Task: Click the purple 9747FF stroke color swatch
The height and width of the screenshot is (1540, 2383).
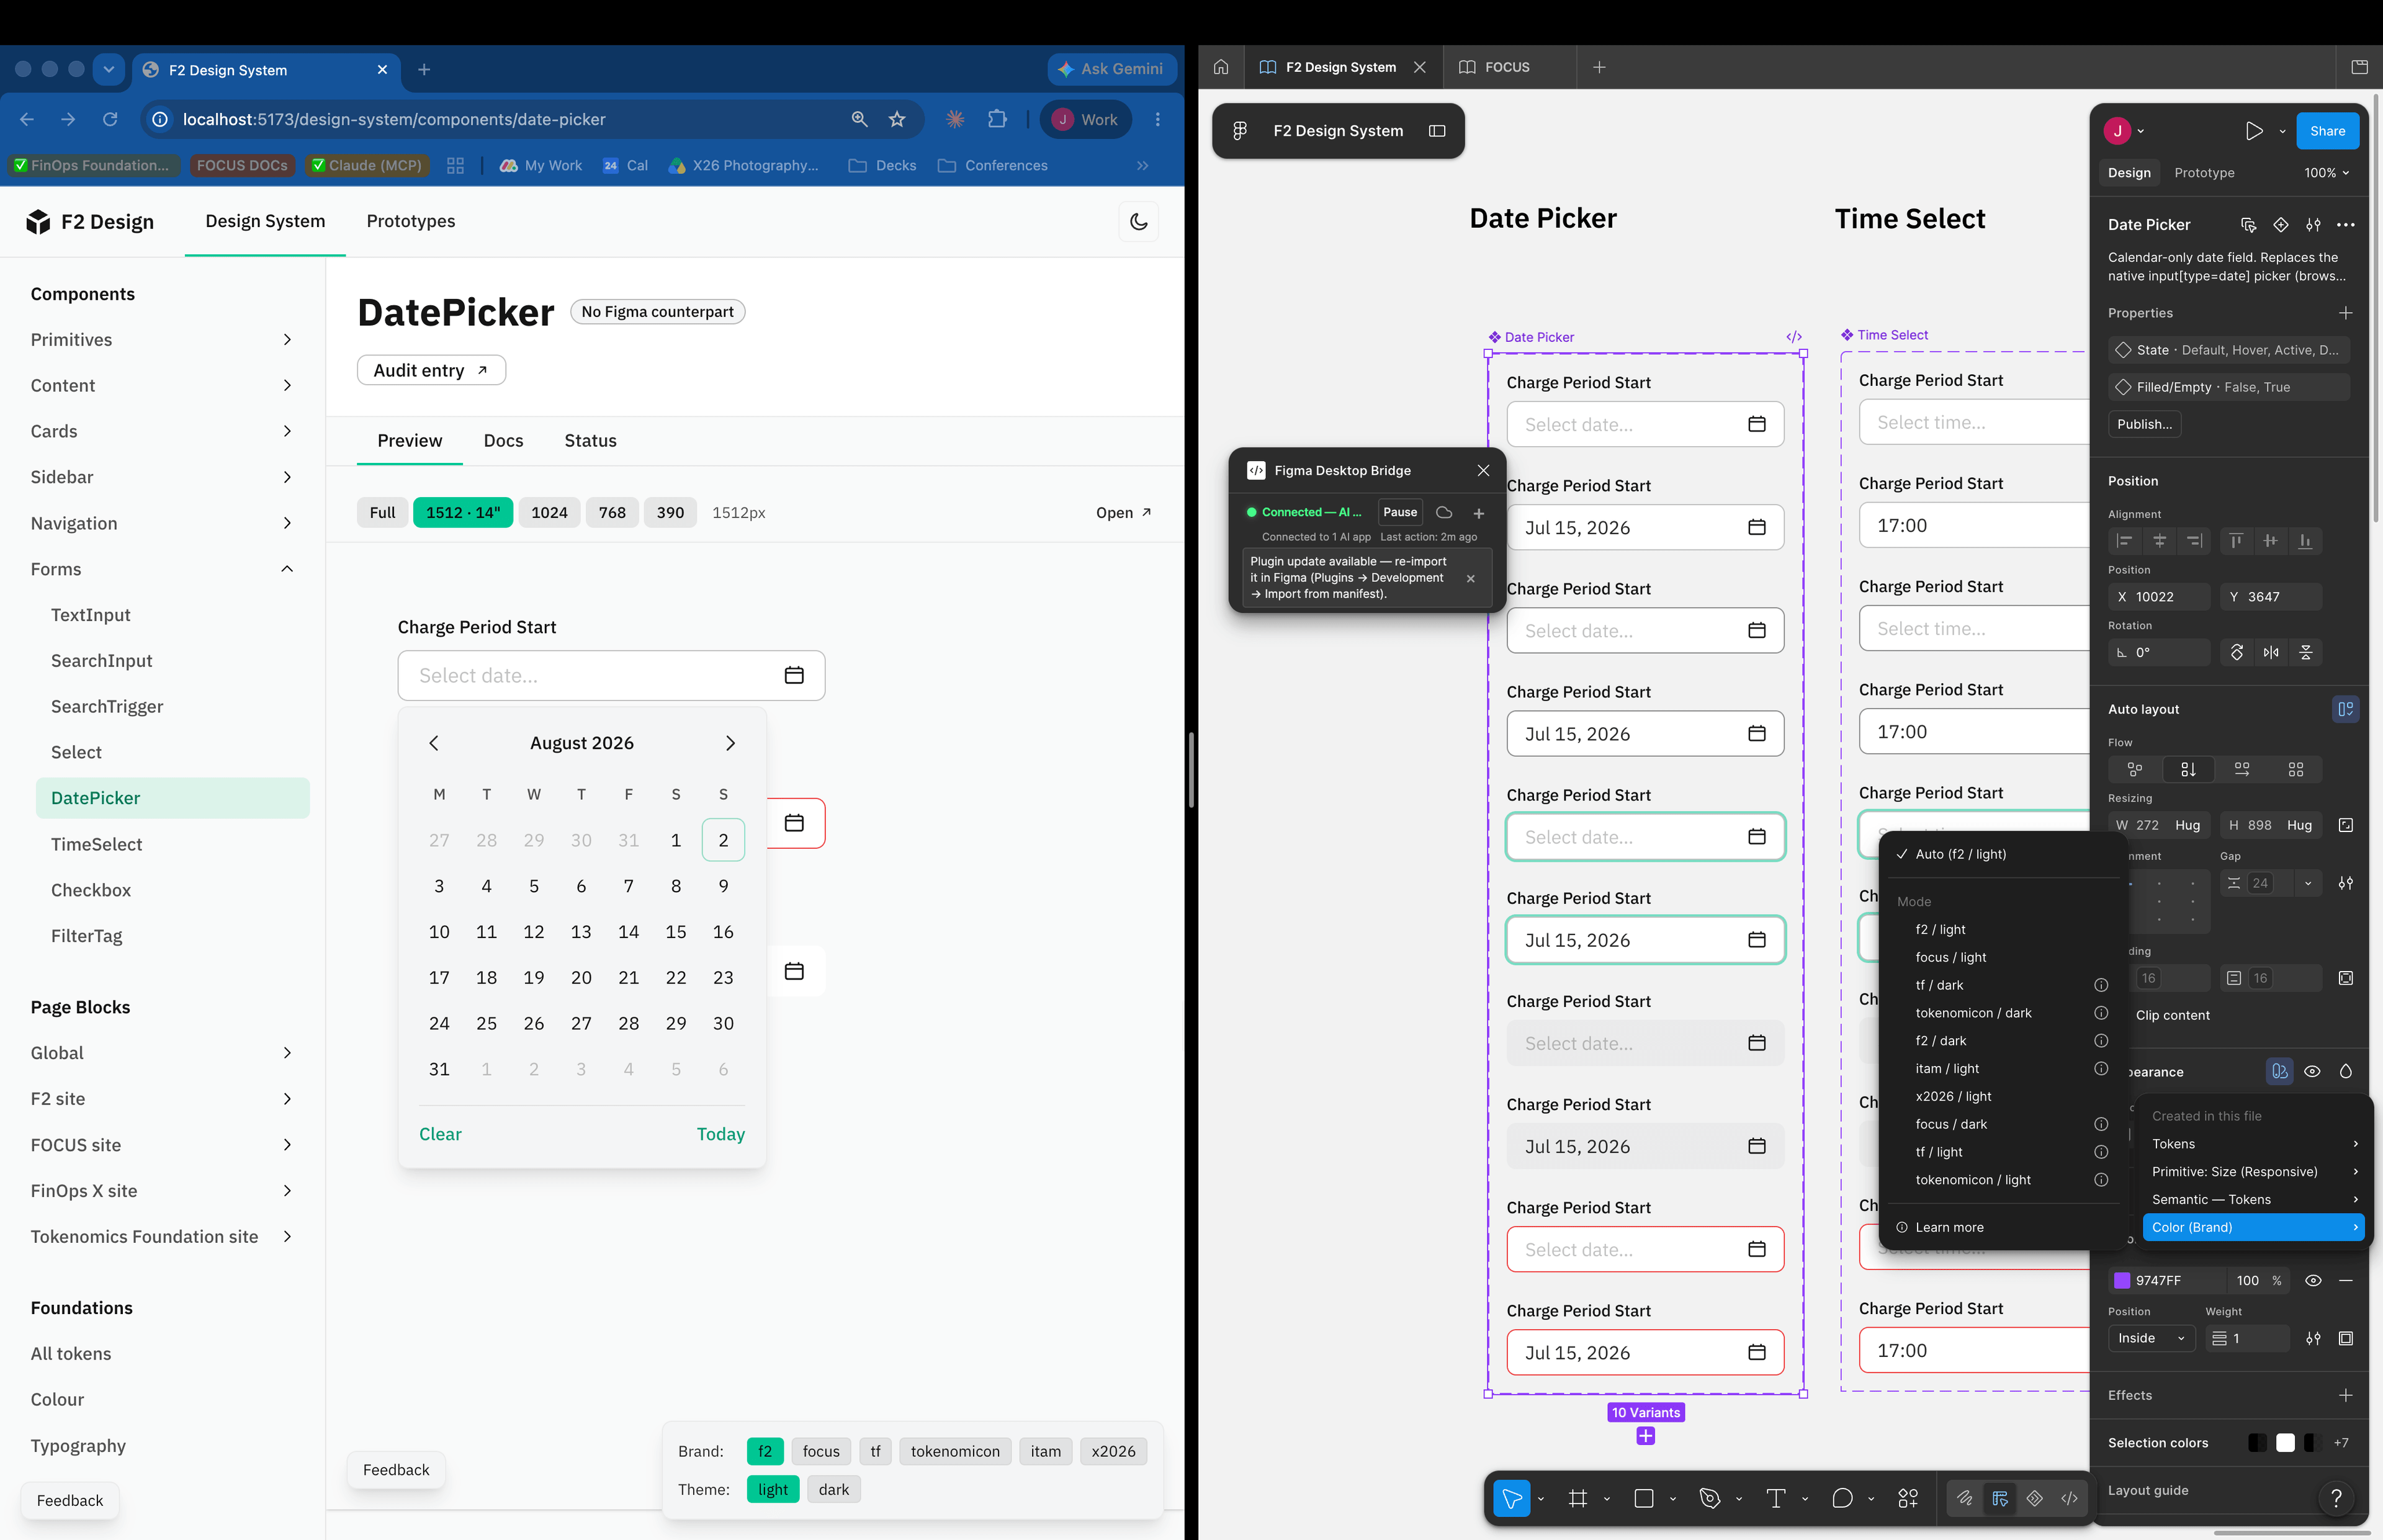Action: tap(2121, 1280)
